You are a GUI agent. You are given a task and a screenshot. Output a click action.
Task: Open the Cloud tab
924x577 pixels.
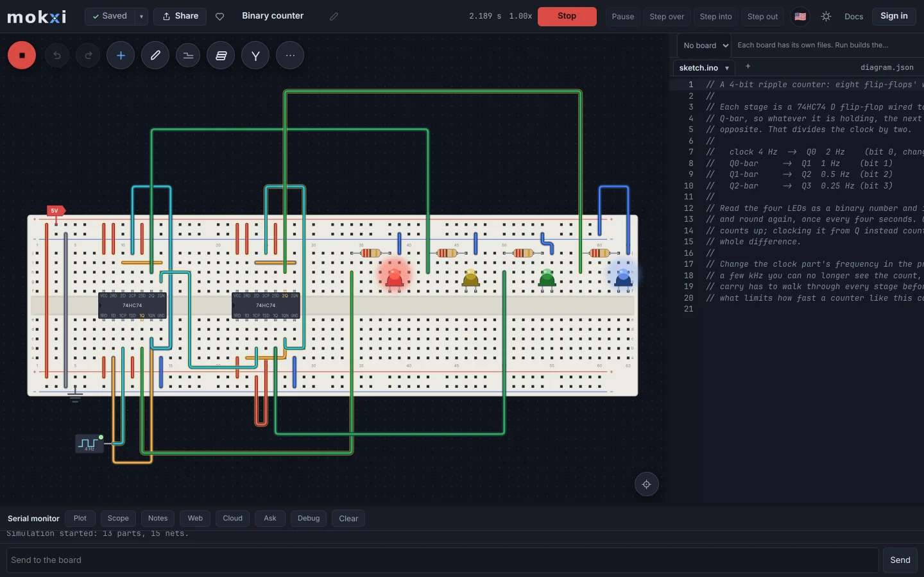[233, 519]
